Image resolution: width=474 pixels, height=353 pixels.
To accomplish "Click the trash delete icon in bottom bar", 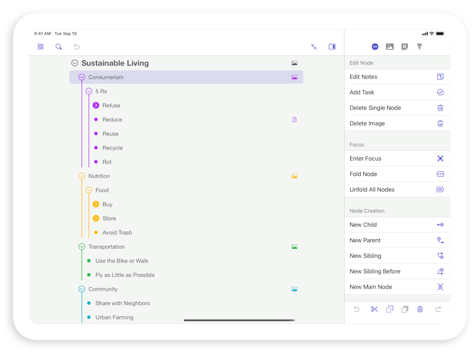I will click(420, 309).
